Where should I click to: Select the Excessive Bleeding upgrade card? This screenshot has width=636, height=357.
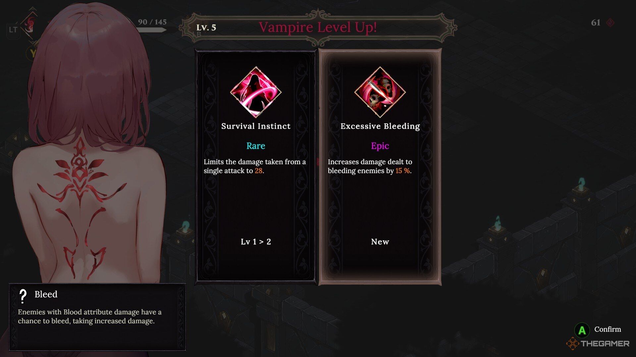[380, 167]
